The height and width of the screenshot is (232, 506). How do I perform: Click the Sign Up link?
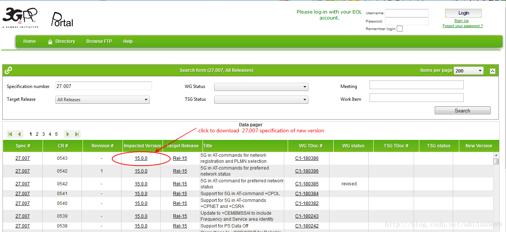click(x=462, y=21)
